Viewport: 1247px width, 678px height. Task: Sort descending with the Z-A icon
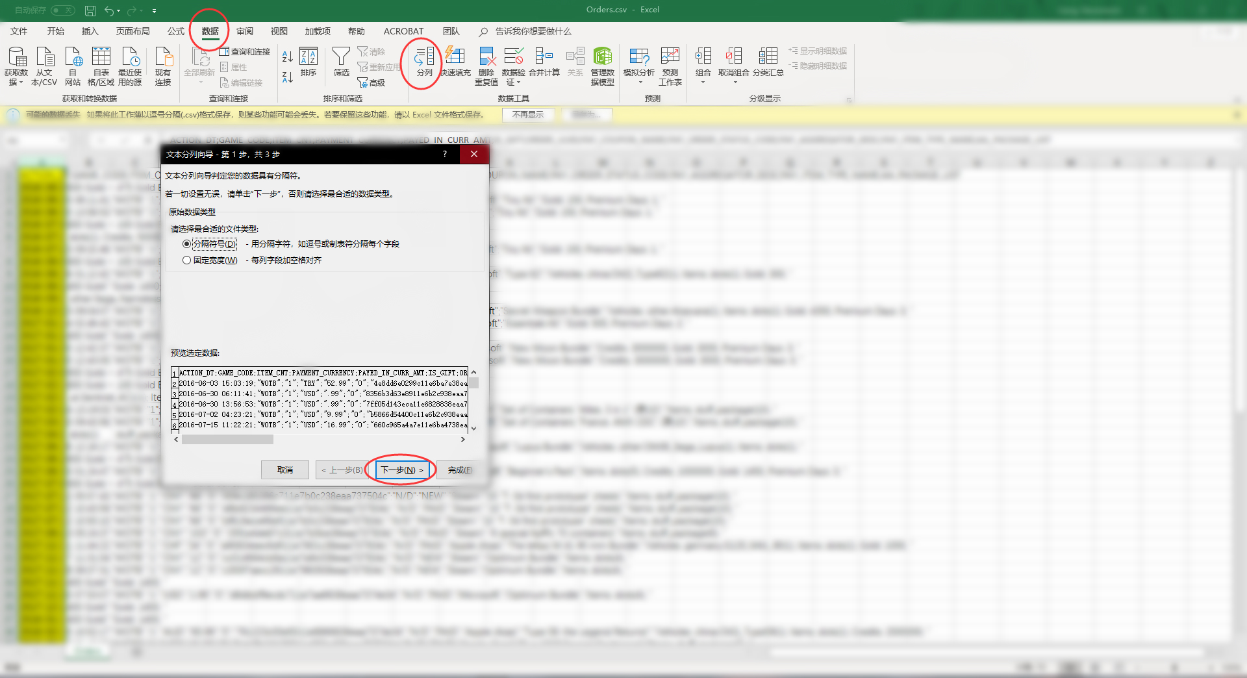pyautogui.click(x=288, y=77)
